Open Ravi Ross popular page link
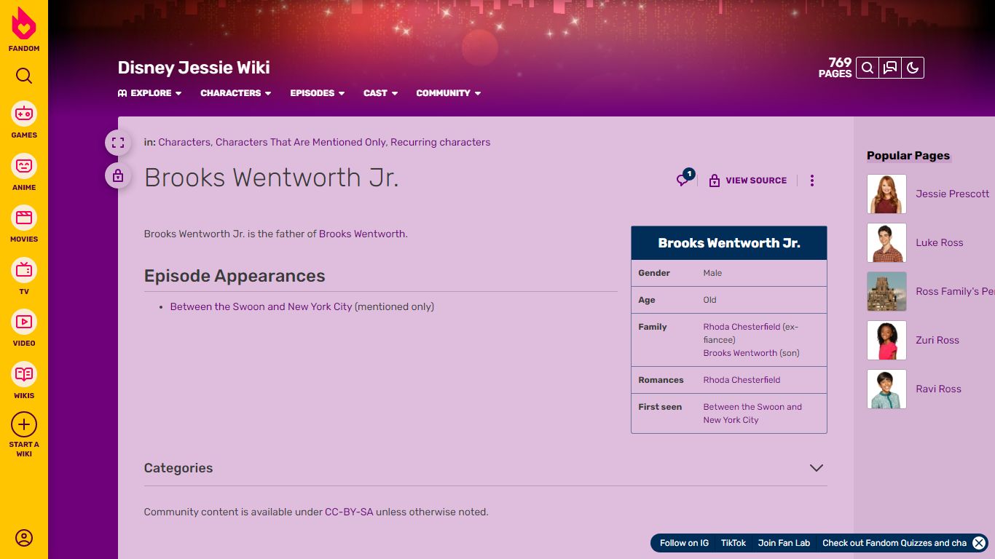The width and height of the screenshot is (995, 559). (938, 389)
